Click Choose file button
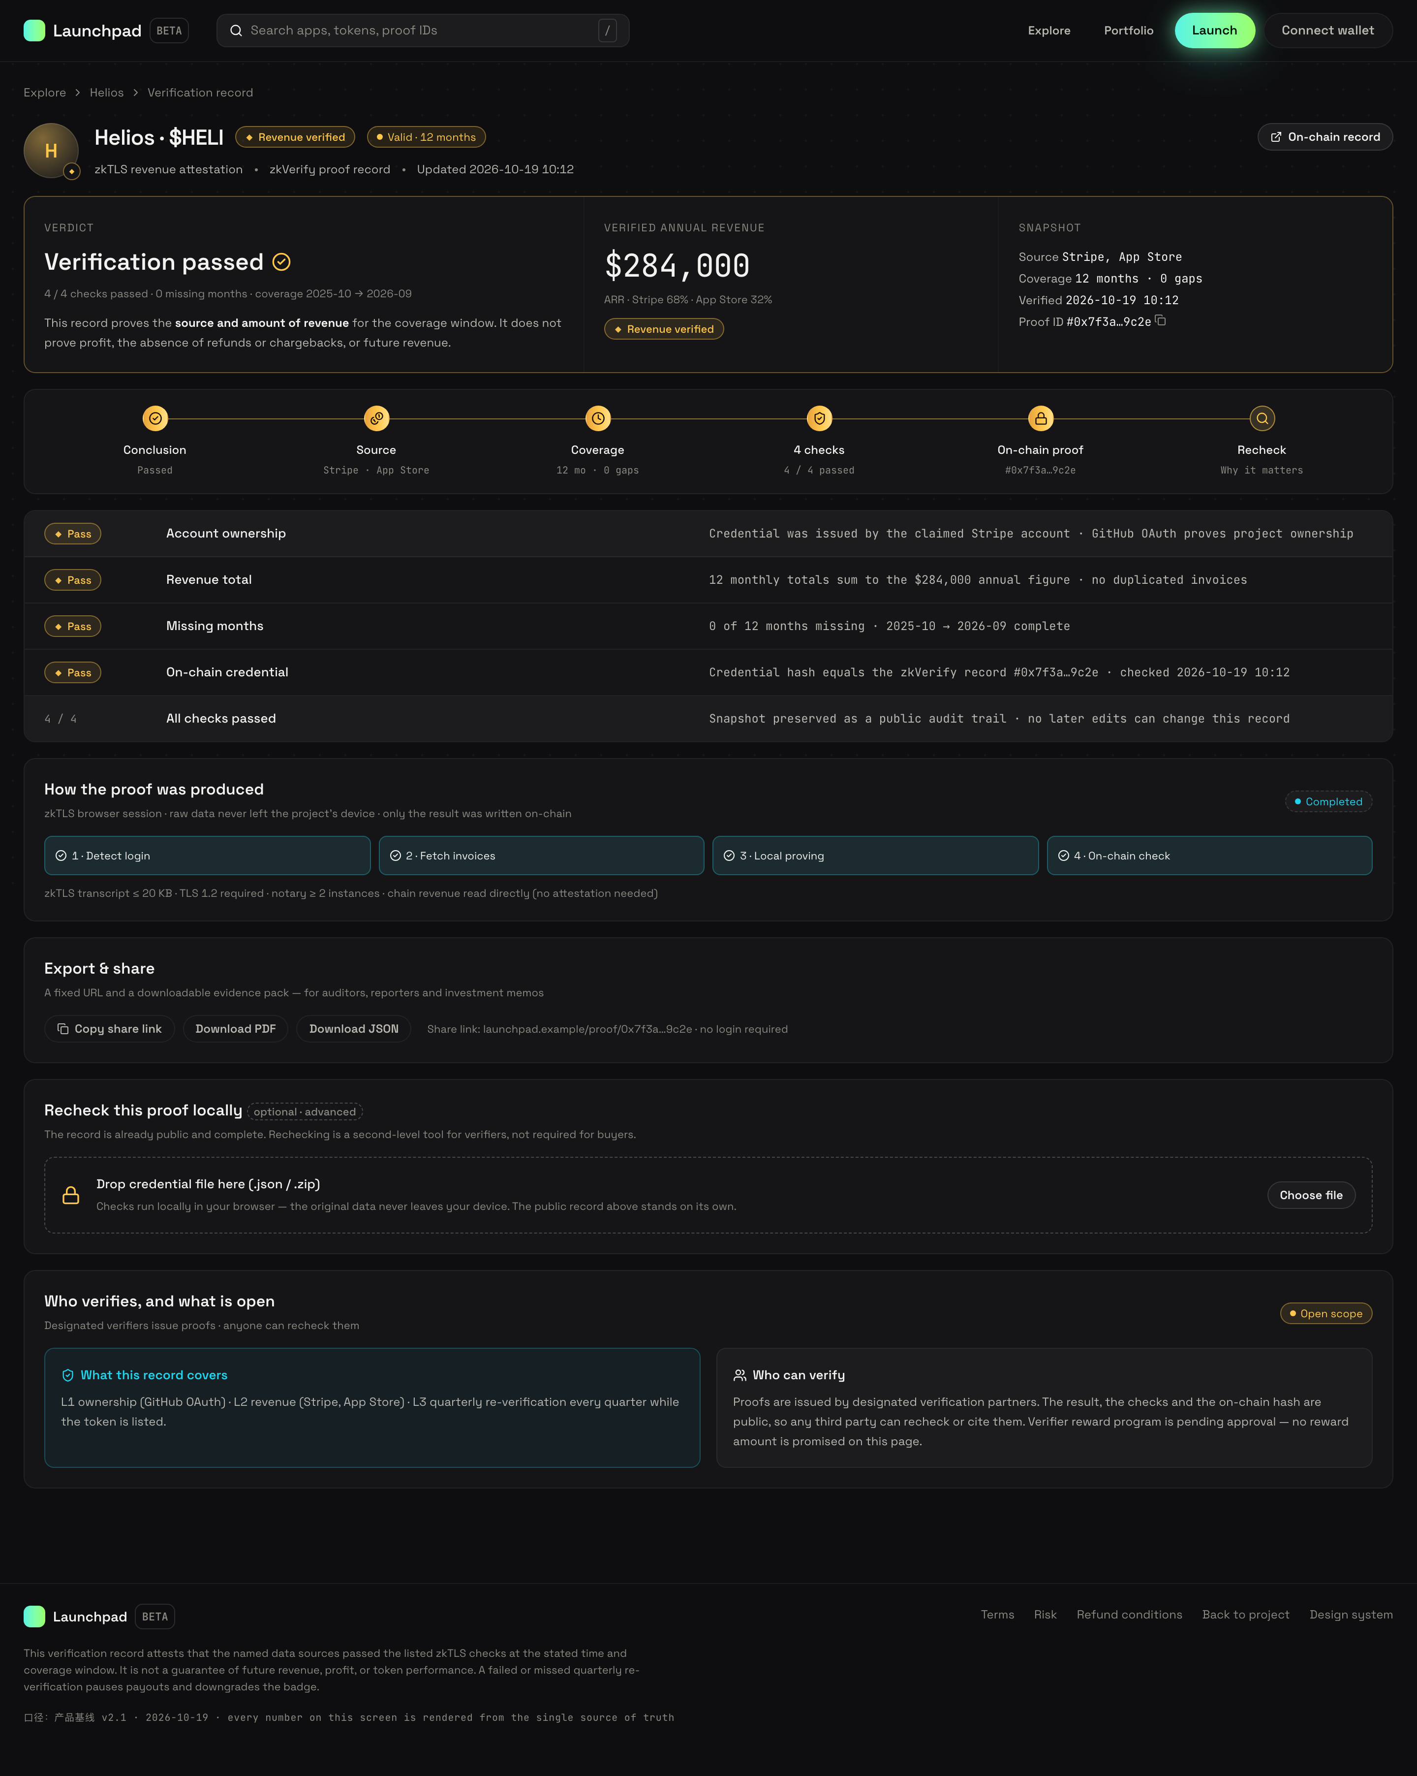 (x=1311, y=1195)
